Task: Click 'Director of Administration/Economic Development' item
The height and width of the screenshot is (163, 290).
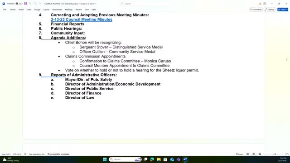Action: [113, 84]
